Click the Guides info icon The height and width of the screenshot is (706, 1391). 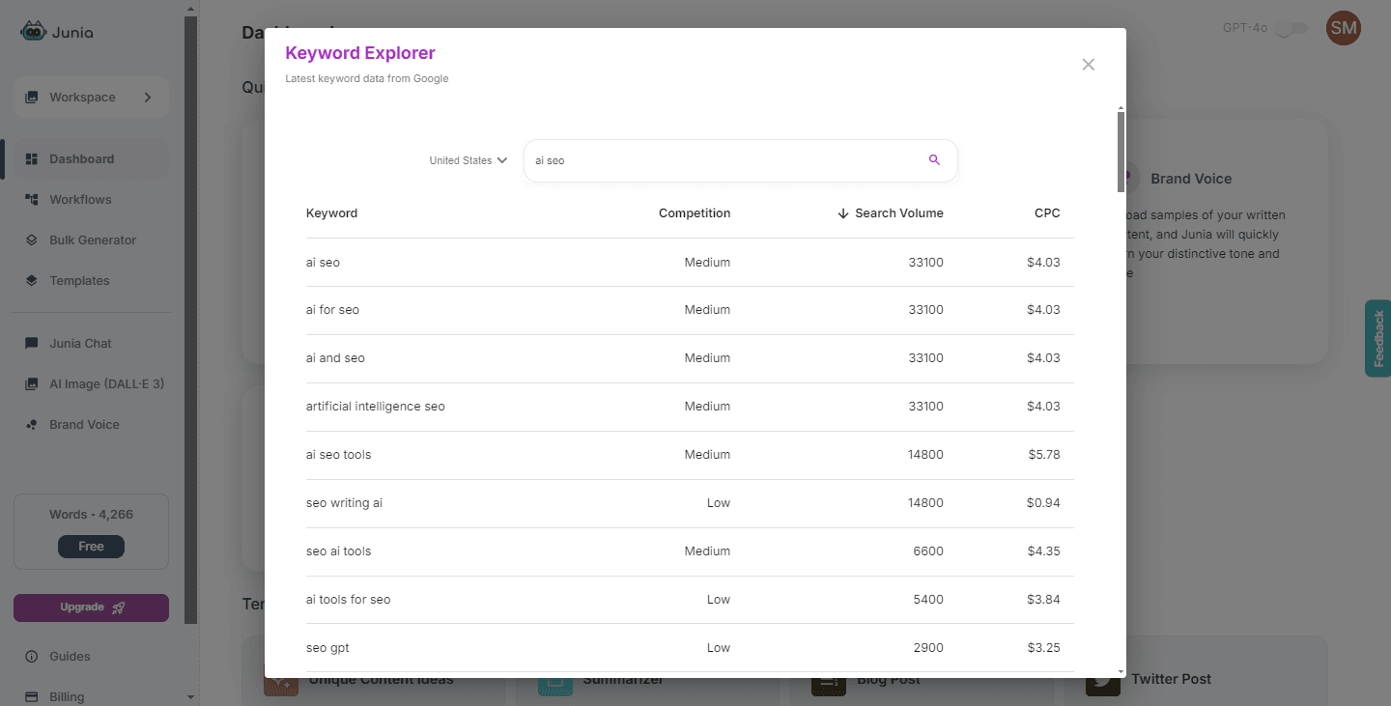click(32, 657)
